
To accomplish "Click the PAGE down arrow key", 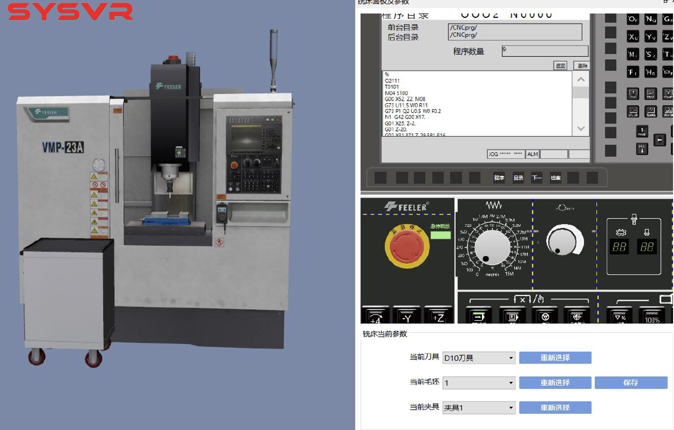I will click(642, 149).
